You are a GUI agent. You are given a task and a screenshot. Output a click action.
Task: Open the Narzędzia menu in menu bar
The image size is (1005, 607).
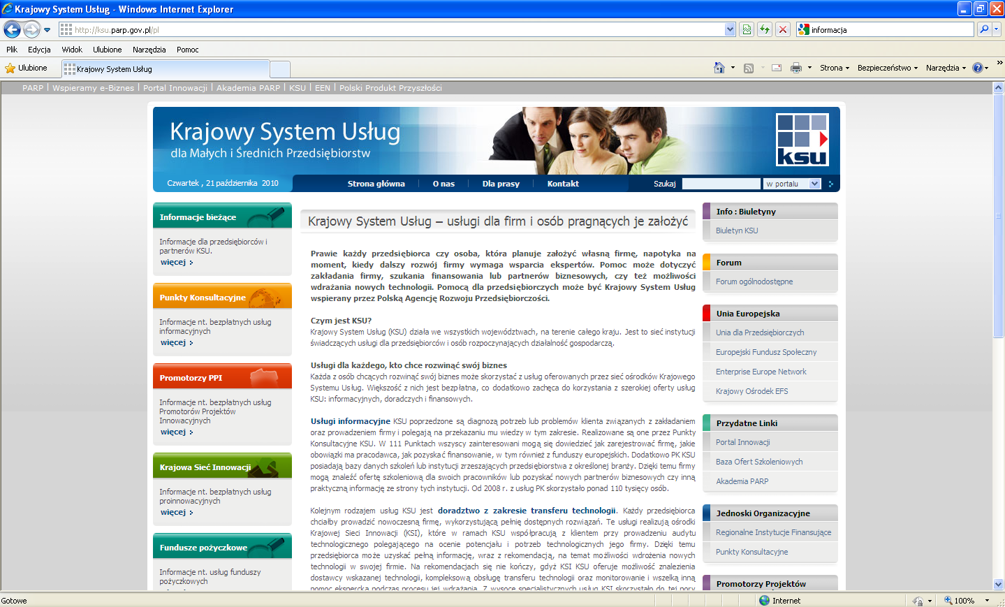coord(149,50)
